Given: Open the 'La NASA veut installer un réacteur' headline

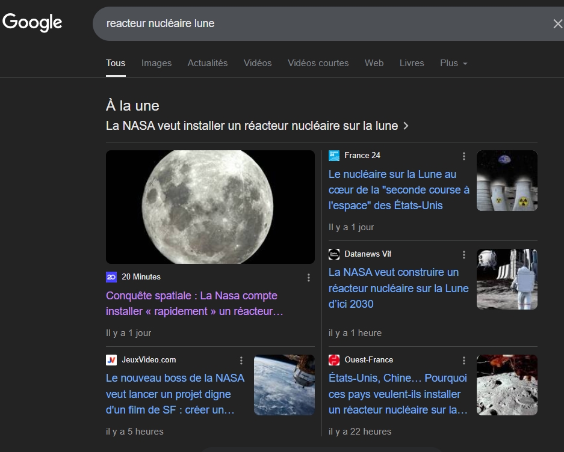Looking at the screenshot, I should (252, 126).
